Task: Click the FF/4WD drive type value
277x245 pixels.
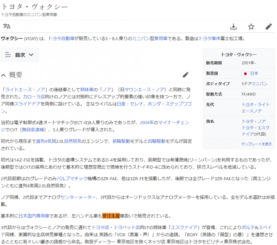Action: tap(249, 94)
